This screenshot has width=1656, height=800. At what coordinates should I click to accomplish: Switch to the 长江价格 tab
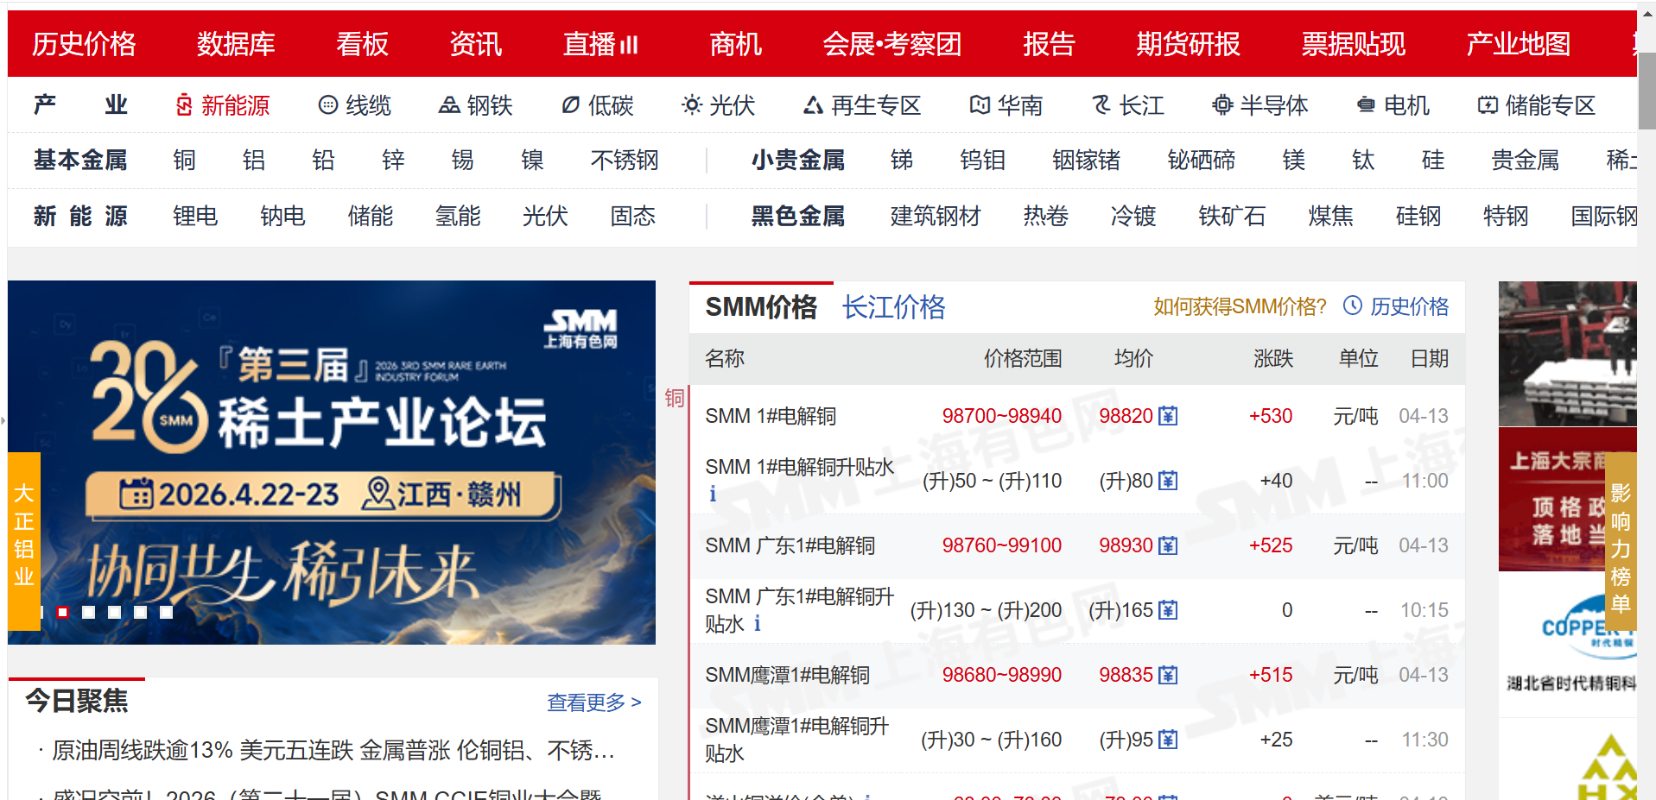893,307
